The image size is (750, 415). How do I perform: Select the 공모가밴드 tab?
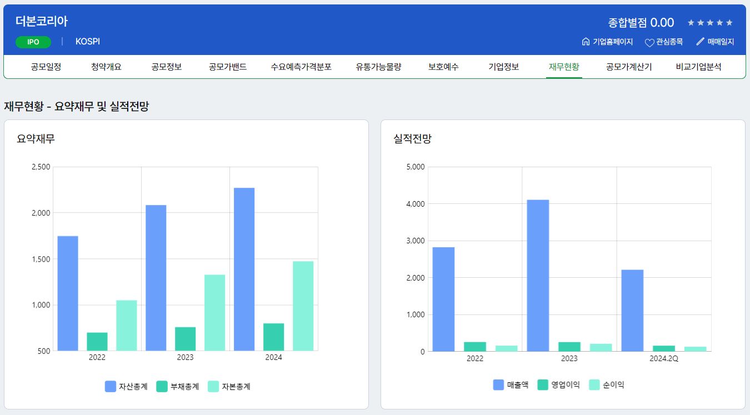(228, 67)
